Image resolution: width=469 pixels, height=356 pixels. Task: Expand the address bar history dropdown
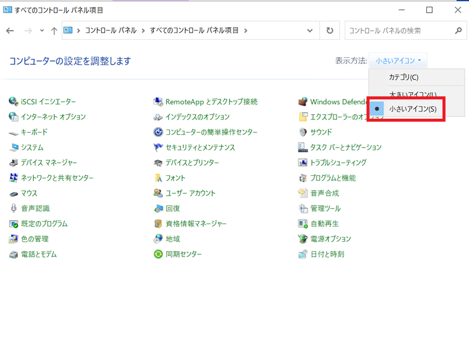pyautogui.click(x=310, y=31)
